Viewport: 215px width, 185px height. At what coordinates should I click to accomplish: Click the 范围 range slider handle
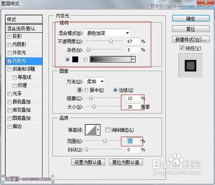(x=105, y=141)
